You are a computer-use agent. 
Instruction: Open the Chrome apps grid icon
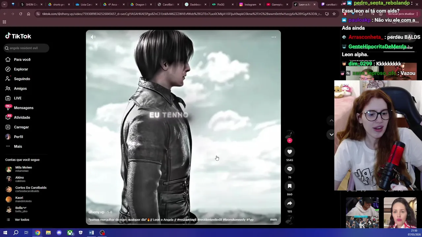4,22
